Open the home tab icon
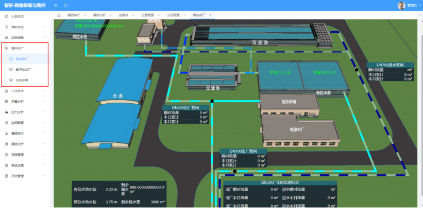 59,15
